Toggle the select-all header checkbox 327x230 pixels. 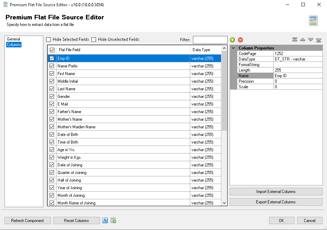click(x=52, y=50)
